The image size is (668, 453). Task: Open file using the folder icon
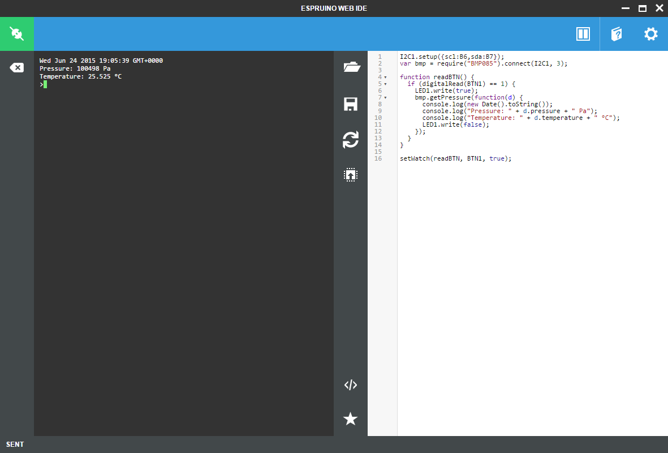351,67
